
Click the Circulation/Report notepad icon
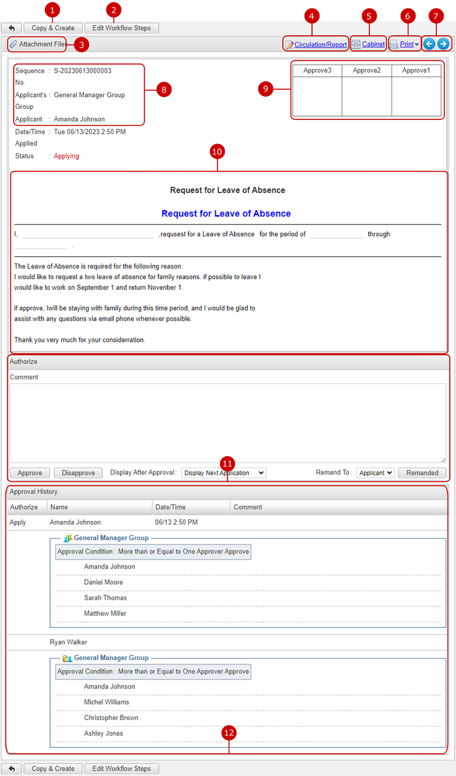click(289, 44)
